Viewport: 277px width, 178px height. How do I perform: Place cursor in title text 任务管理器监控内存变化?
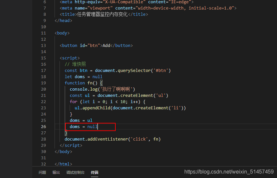coord(103,14)
